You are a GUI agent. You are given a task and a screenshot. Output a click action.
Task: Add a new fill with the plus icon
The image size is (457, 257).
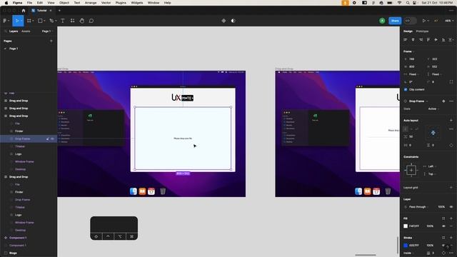[x=451, y=218]
